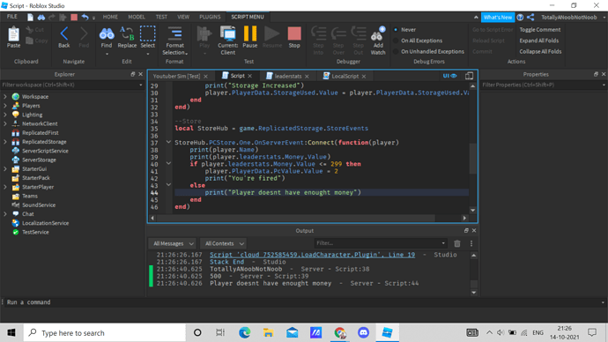
Task: Click the Windows search box
Action: [x=105, y=332]
